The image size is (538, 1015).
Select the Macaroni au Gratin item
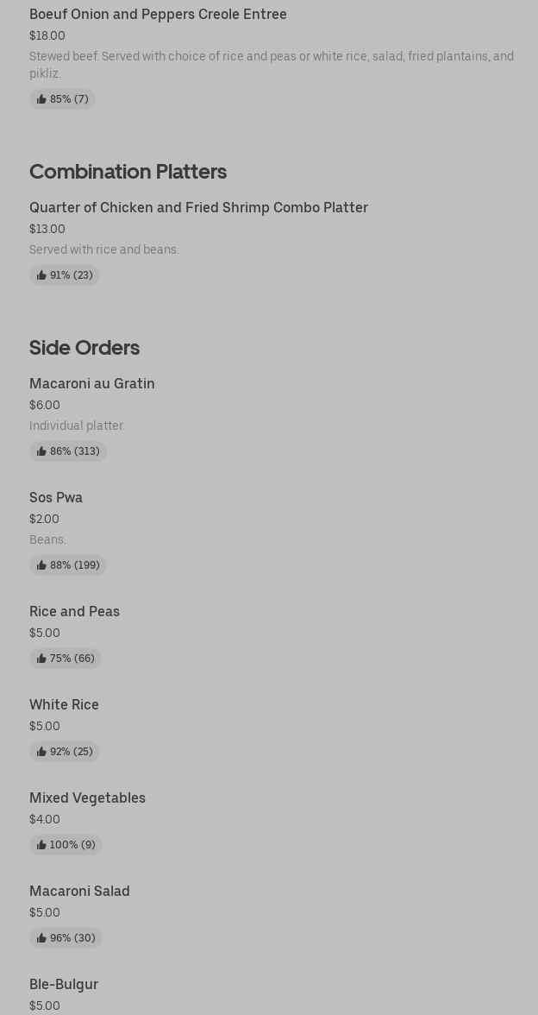[92, 383]
